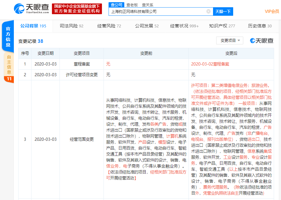
Task: Open the 历史信息 30 tab
Action: pyautogui.click(x=260, y=26)
